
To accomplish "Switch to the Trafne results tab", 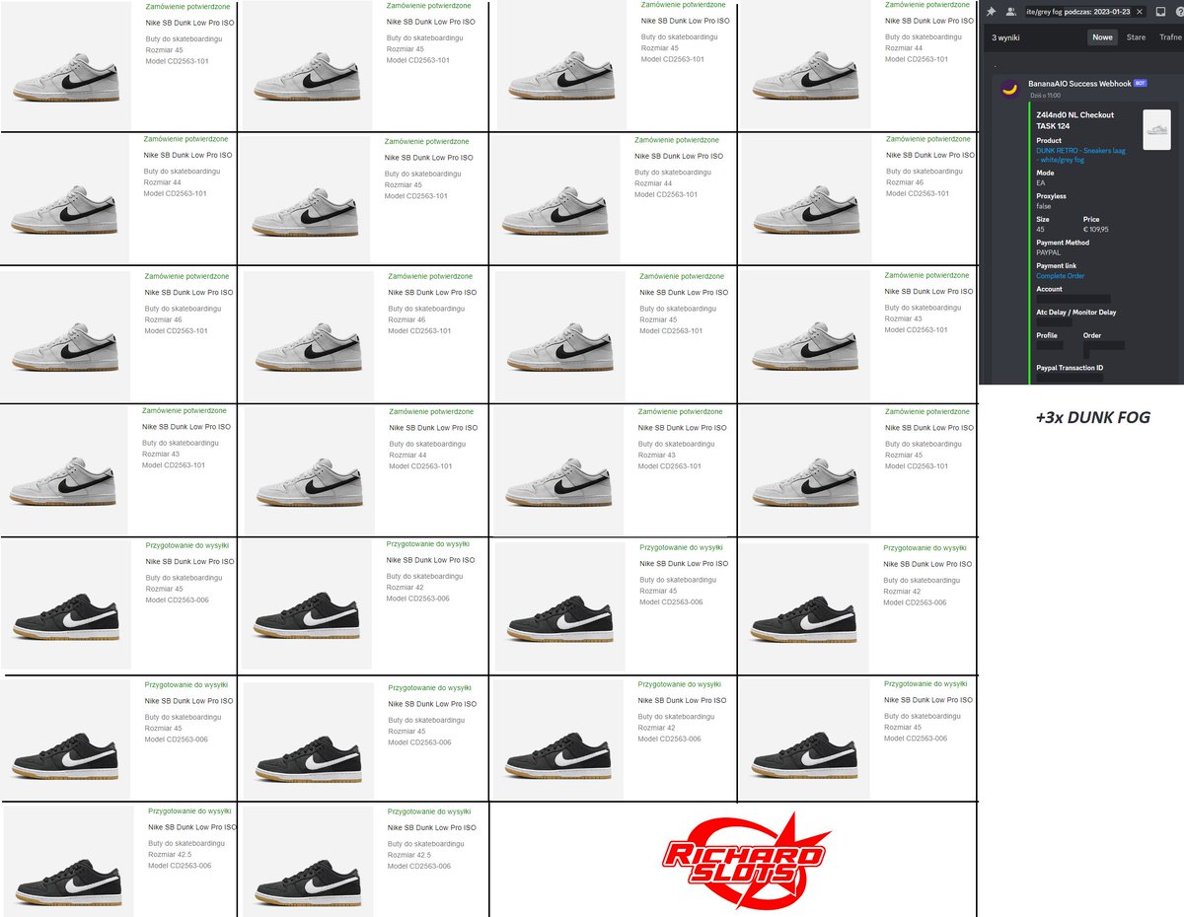I will (x=1169, y=37).
